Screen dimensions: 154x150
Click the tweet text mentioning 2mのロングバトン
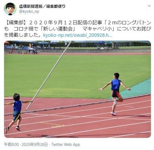coord(78,29)
